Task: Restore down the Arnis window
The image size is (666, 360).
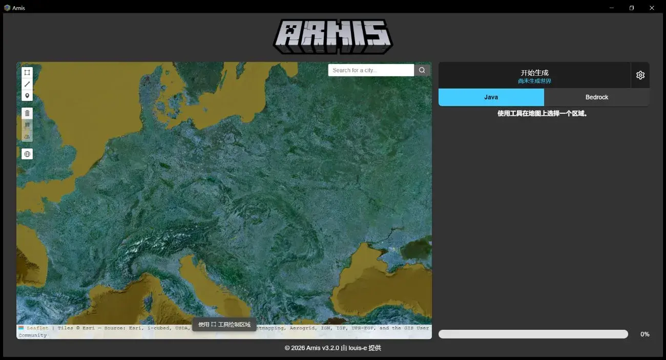Action: pyautogui.click(x=632, y=8)
